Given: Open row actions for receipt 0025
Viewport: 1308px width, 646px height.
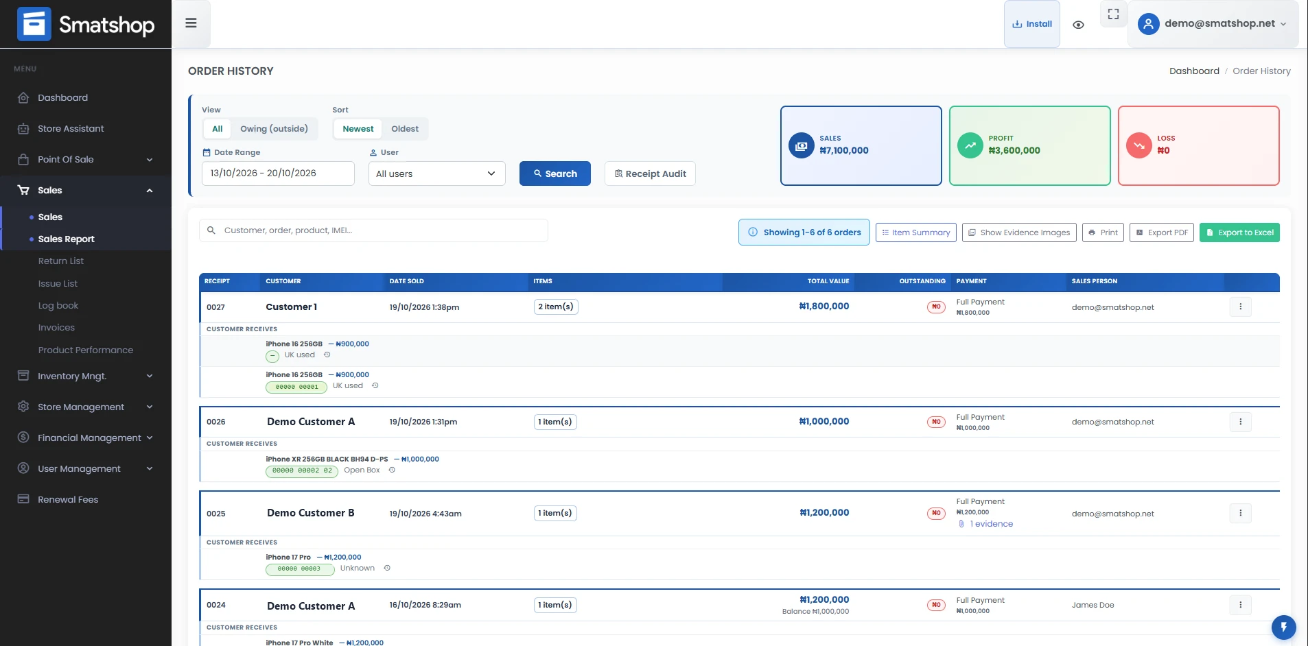Looking at the screenshot, I should [x=1240, y=513].
